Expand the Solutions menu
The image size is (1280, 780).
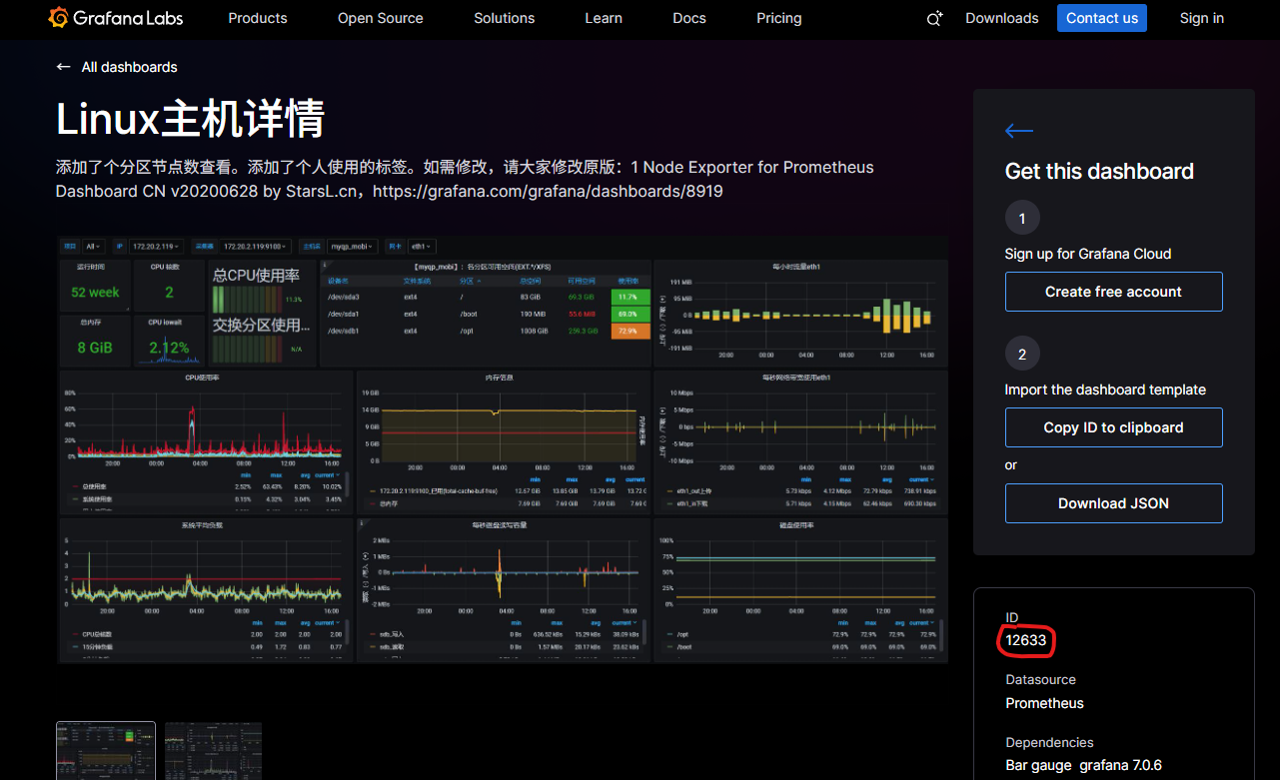coord(504,18)
